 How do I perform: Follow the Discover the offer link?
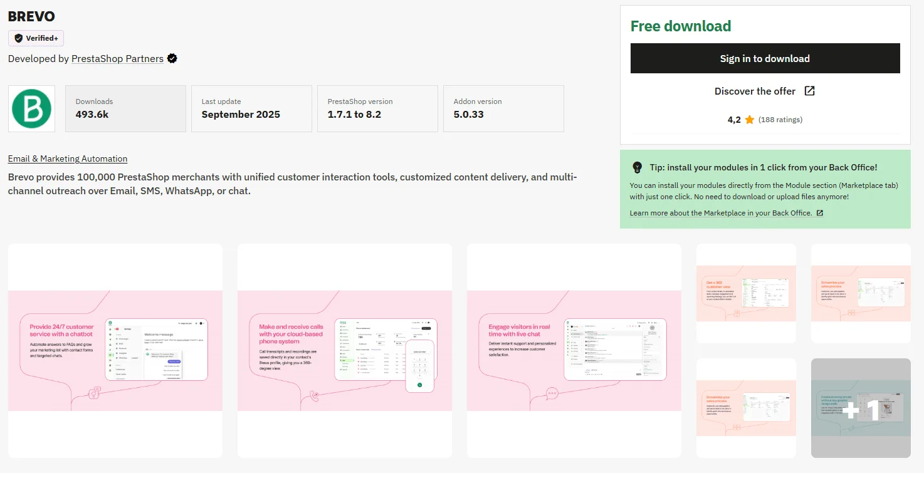[755, 91]
